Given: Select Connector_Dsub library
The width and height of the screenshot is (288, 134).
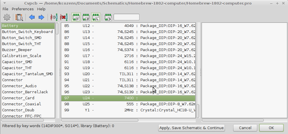Looking at the screenshot, I should 28,110.
